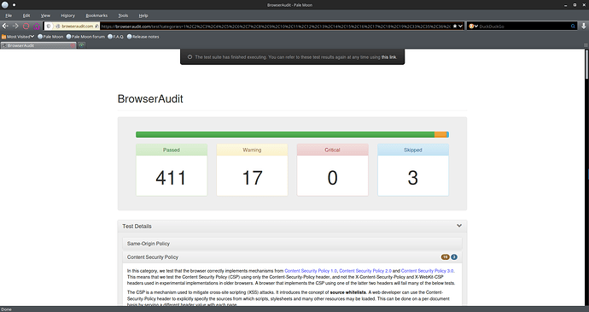The height and width of the screenshot is (312, 589).
Task: Open the View menu
Action: click(45, 15)
